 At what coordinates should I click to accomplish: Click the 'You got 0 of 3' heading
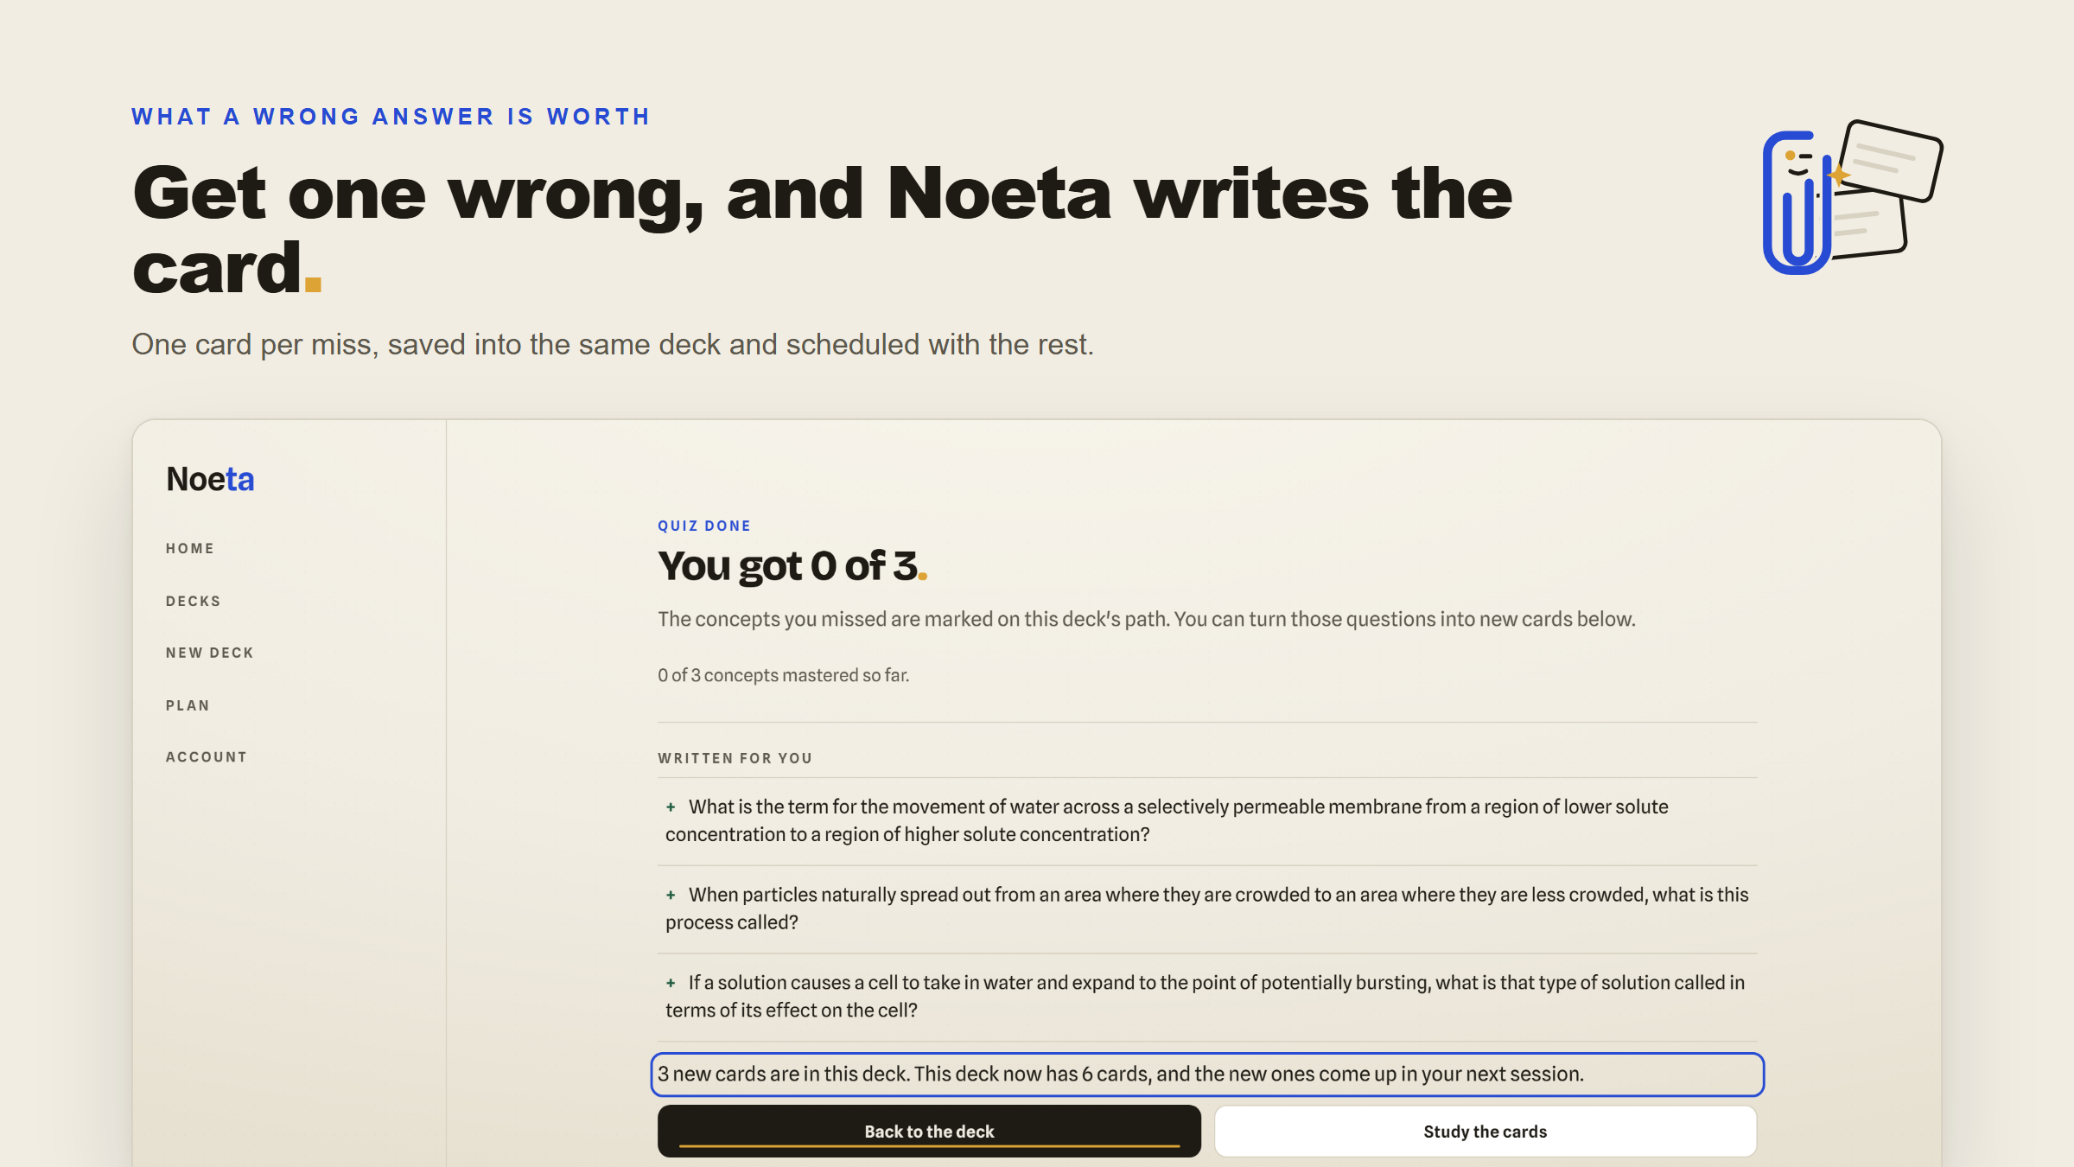[792, 566]
